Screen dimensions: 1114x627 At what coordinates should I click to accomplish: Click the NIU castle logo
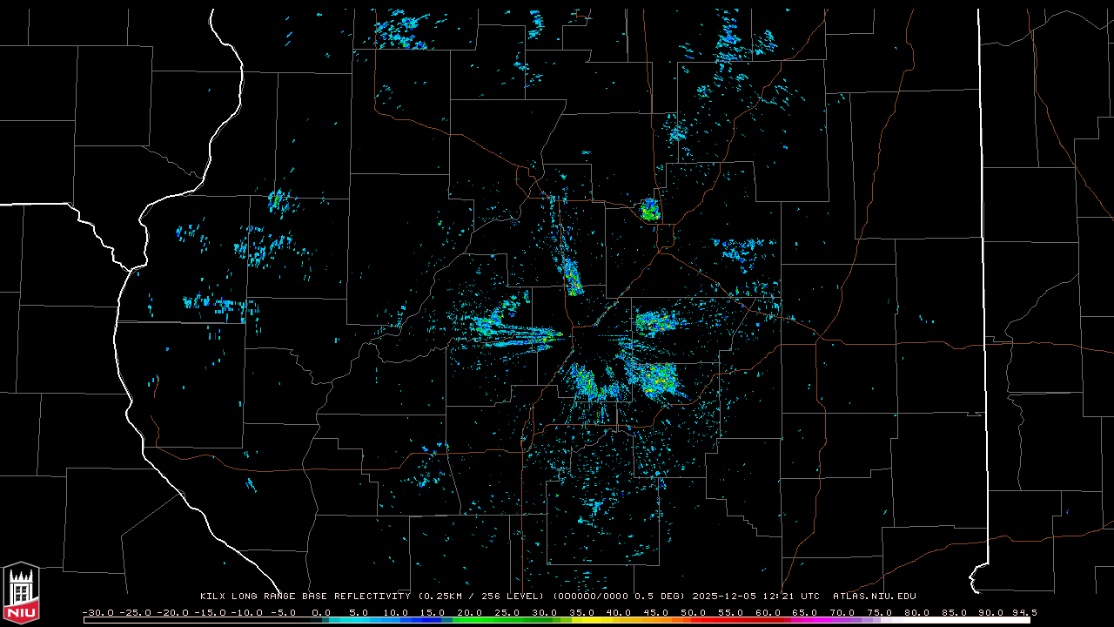coord(21,594)
